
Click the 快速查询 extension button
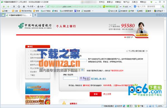point(123,11)
